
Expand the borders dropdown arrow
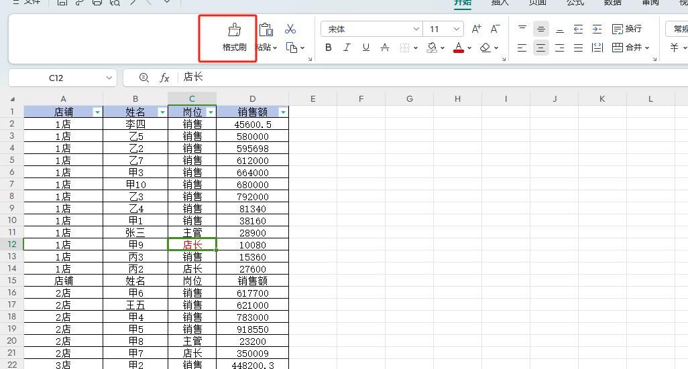(416, 48)
